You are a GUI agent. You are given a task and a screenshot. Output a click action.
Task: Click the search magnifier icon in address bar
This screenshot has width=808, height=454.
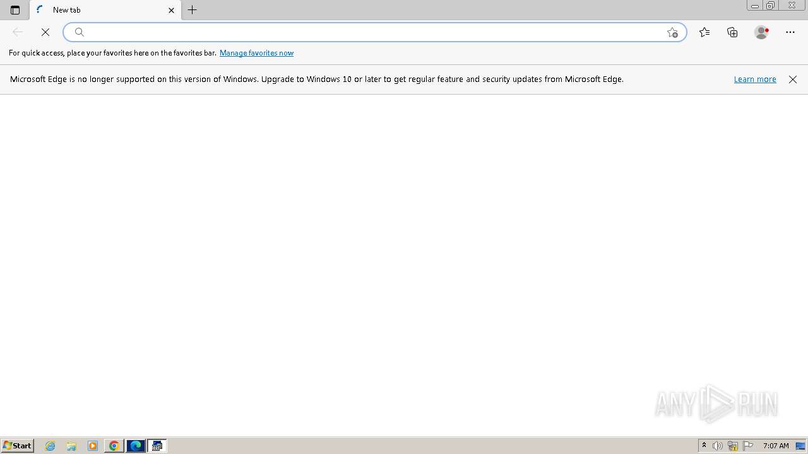80,32
